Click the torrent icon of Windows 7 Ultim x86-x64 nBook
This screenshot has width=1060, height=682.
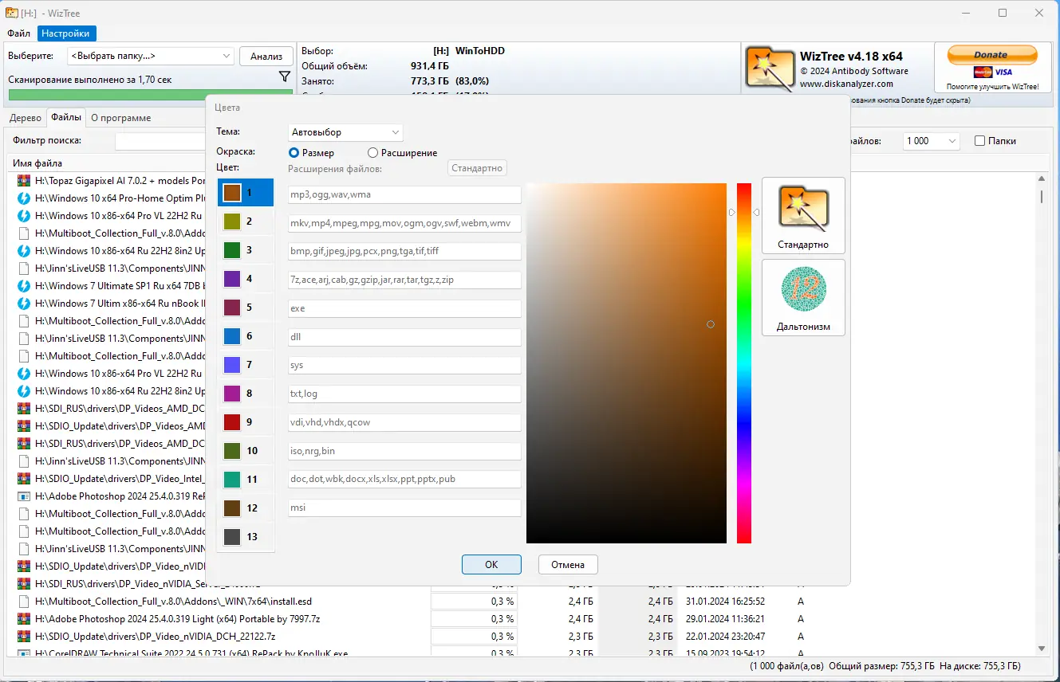click(x=24, y=304)
